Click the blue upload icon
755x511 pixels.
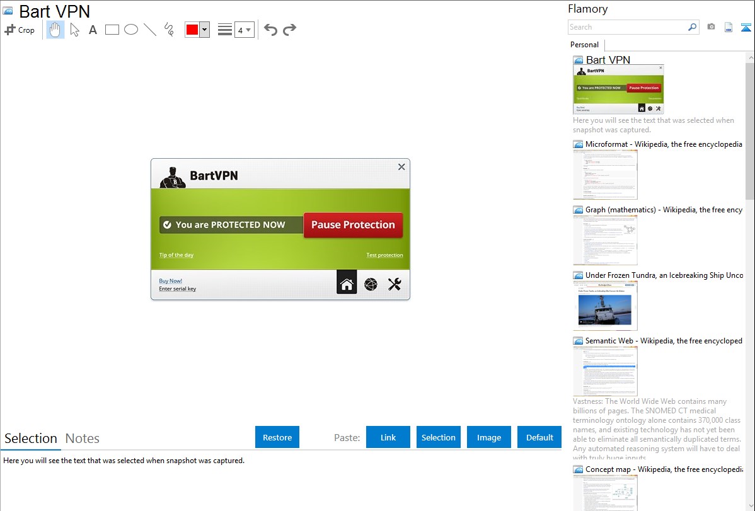[746, 27]
